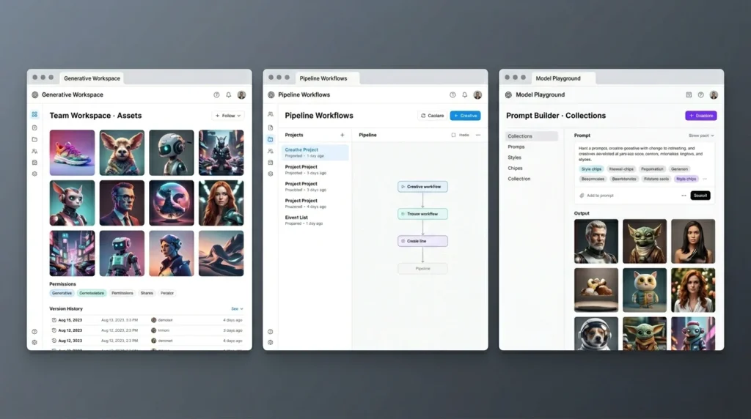Open the dropdown at top right of Prompt panel

pyautogui.click(x=701, y=136)
